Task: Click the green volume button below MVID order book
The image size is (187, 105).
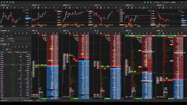Action: (x=171, y=99)
